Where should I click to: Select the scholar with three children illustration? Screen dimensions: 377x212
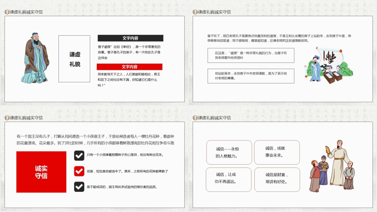(332, 166)
